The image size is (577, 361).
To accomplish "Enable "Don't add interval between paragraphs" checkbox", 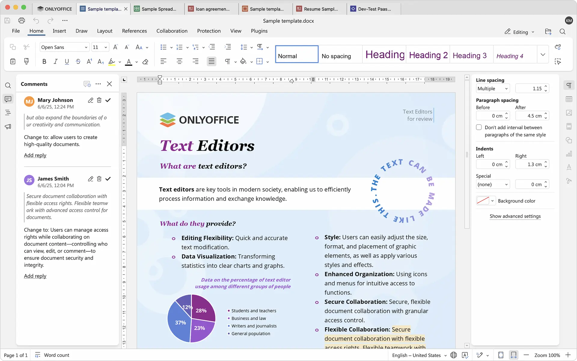I will click(x=479, y=127).
